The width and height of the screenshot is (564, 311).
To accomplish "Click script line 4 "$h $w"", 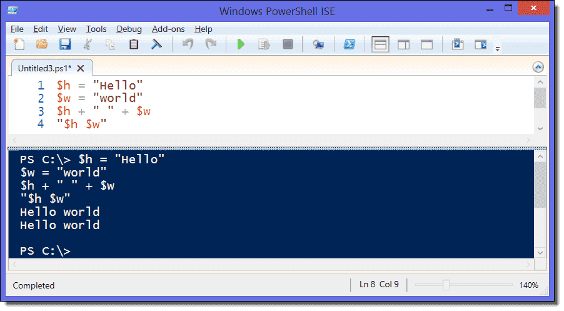I will 82,124.
